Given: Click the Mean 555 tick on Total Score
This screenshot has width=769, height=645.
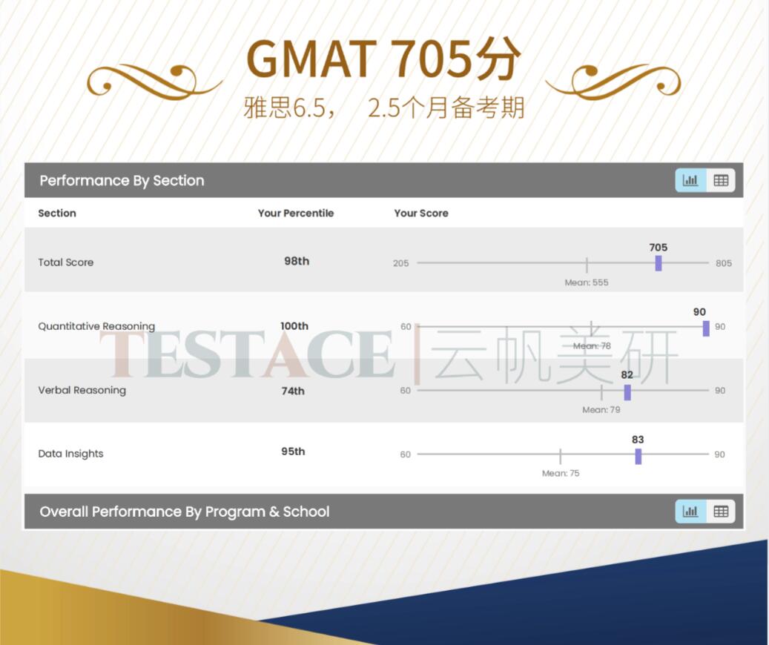Looking at the screenshot, I should tap(587, 265).
